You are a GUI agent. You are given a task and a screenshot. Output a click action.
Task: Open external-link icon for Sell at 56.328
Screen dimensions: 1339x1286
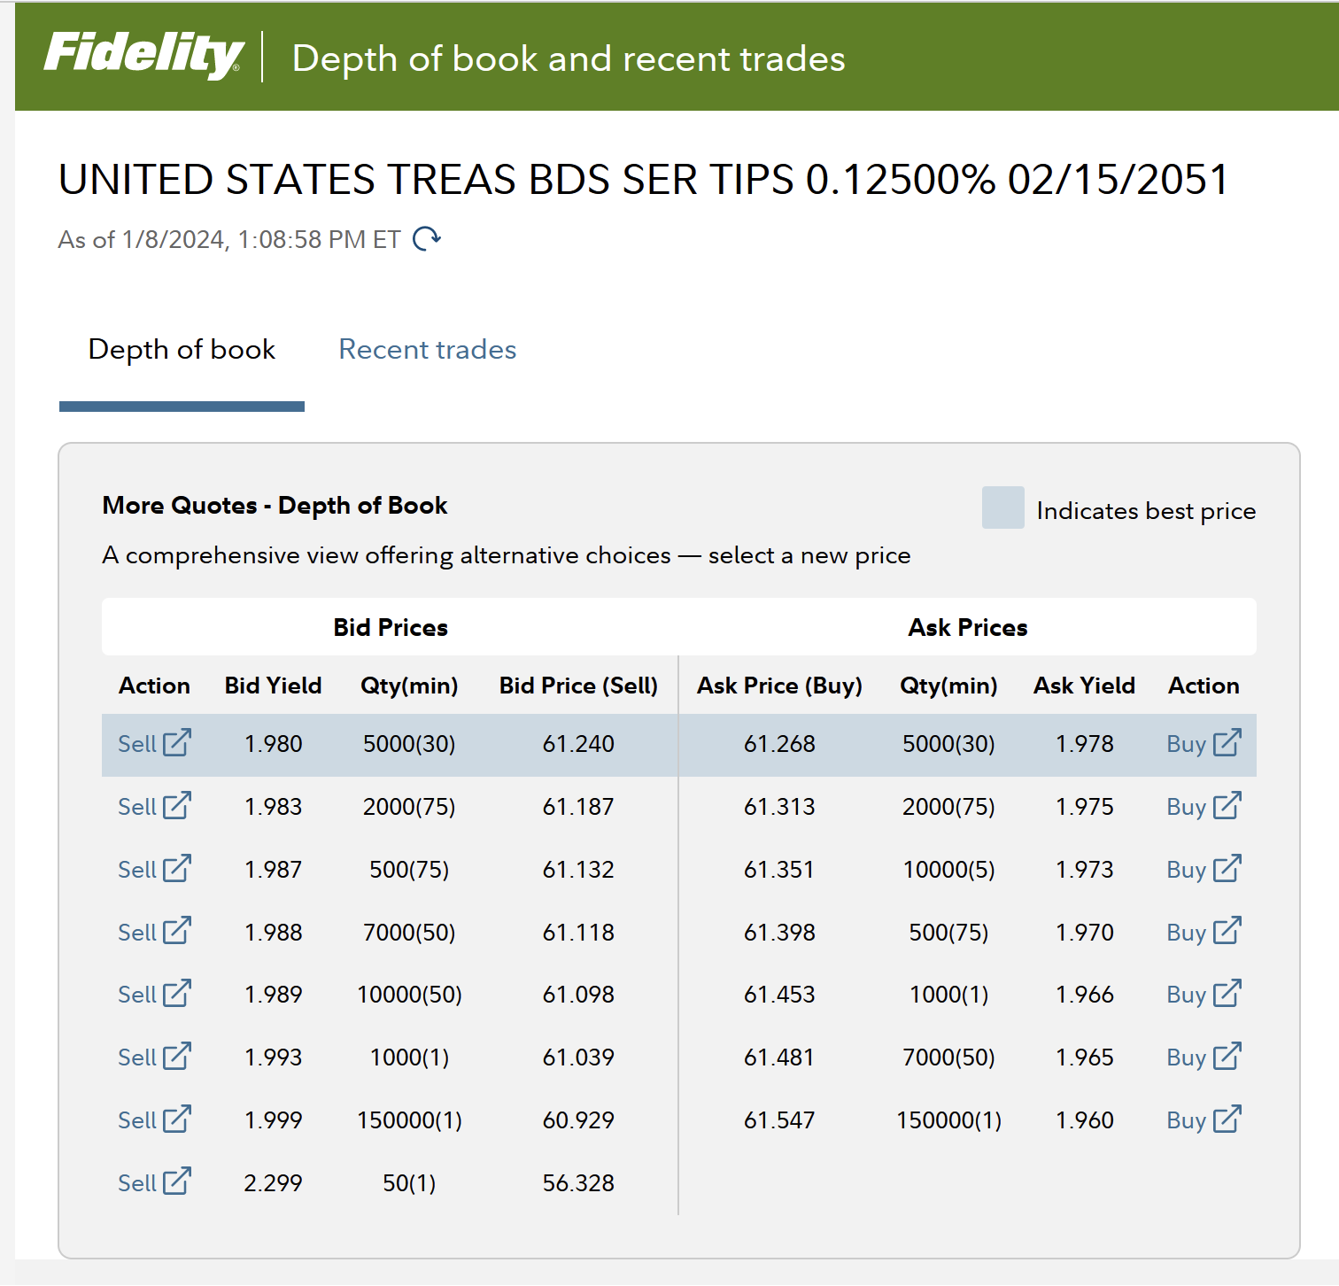(x=176, y=1181)
